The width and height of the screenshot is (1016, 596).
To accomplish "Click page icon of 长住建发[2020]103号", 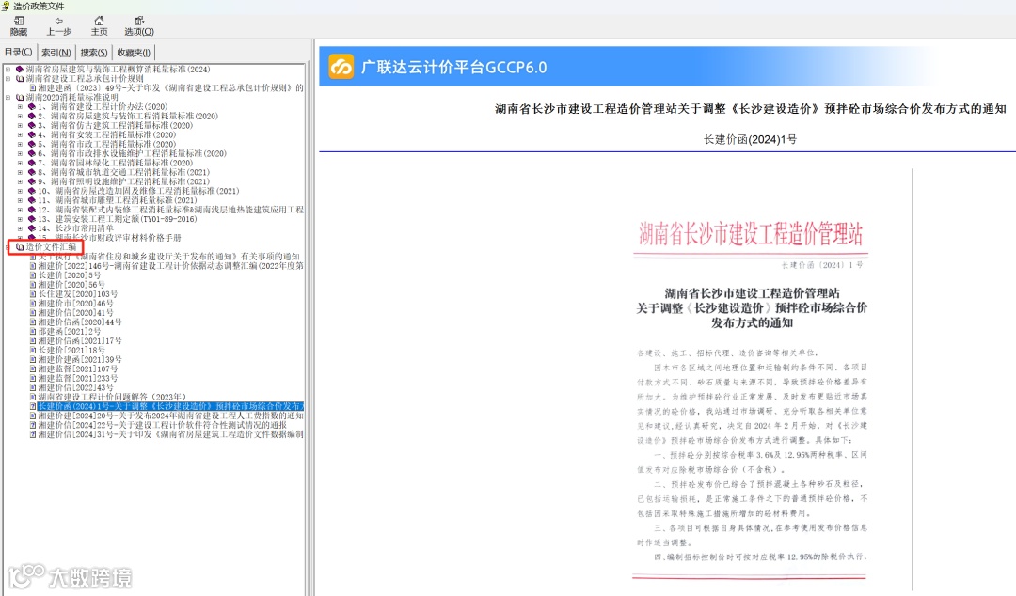I will tap(32, 294).
